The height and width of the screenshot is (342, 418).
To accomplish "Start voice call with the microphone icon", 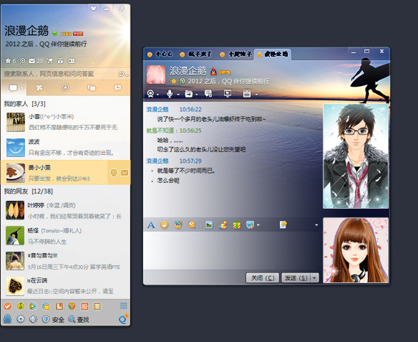I will tap(170, 94).
